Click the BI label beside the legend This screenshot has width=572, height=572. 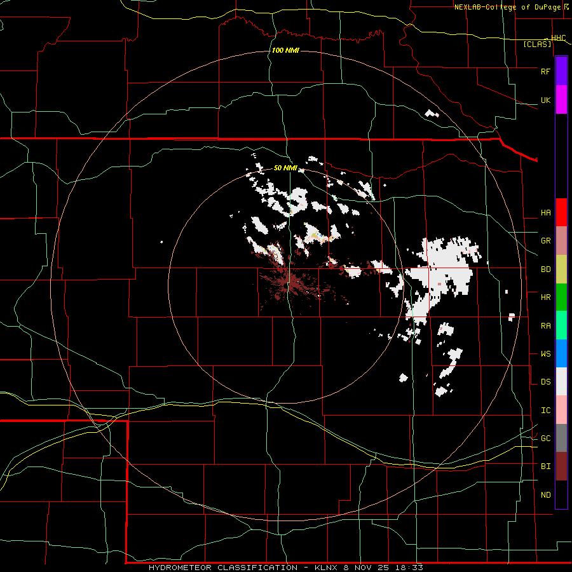(545, 466)
